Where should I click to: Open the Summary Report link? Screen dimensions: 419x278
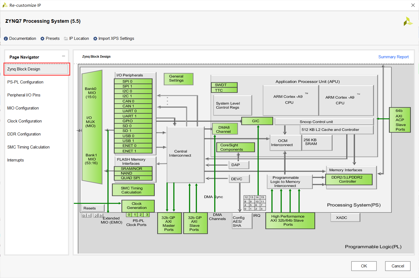393,57
